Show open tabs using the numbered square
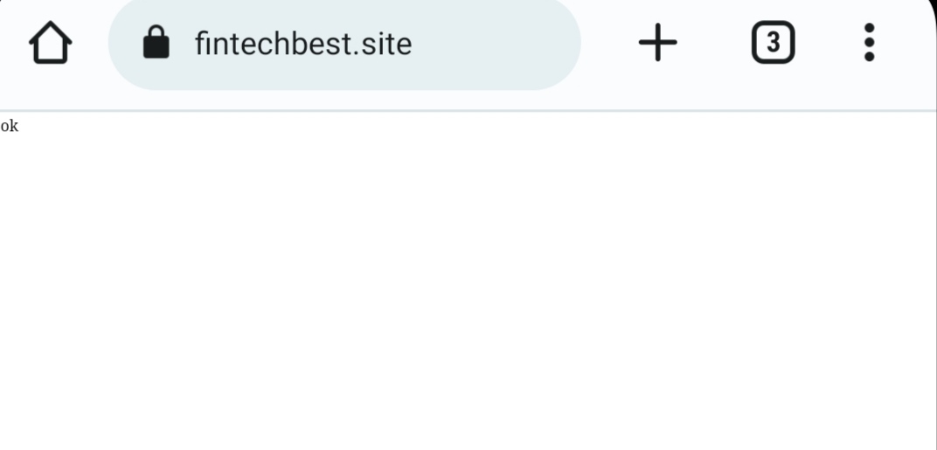937x450 pixels. click(773, 43)
